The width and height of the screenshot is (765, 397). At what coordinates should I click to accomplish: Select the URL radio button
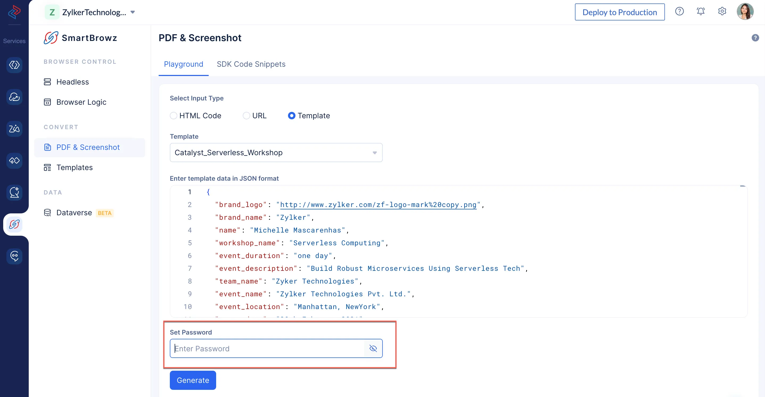point(246,115)
